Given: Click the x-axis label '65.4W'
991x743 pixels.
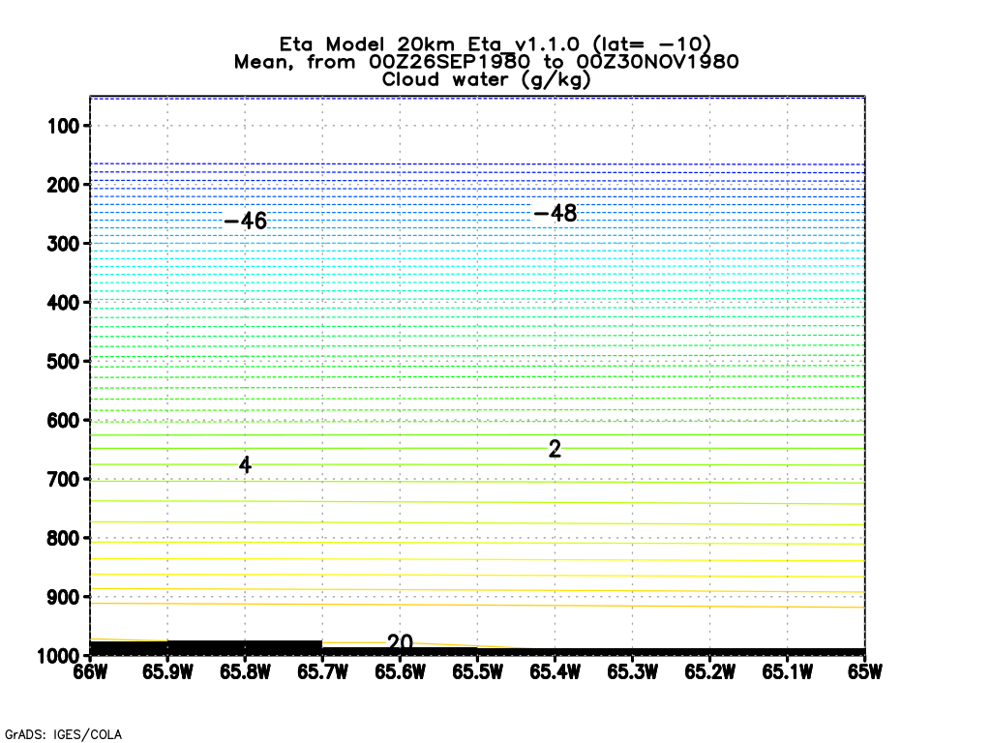Looking at the screenshot, I should click(555, 671).
